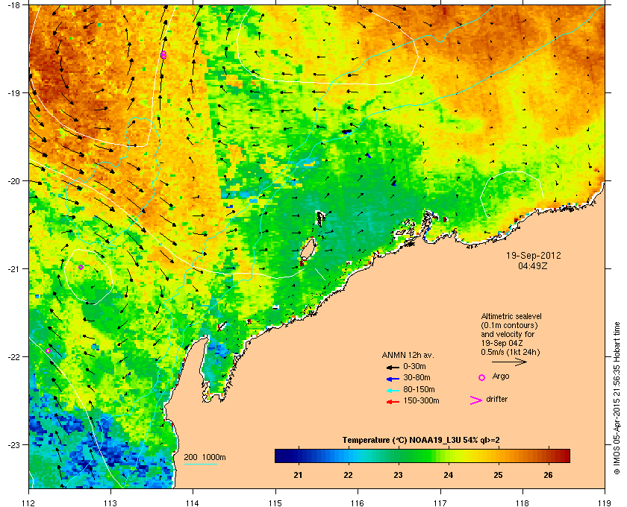Click the '150-300m' depth label

coord(421,400)
